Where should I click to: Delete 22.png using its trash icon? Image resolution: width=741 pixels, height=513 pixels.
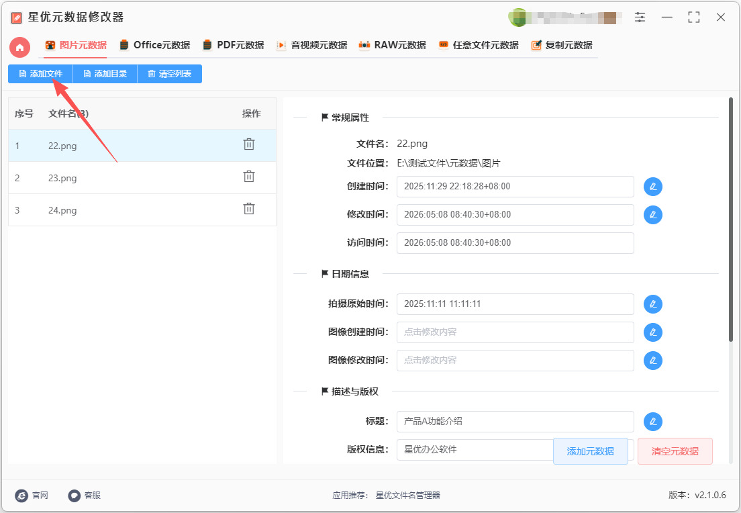tap(249, 144)
